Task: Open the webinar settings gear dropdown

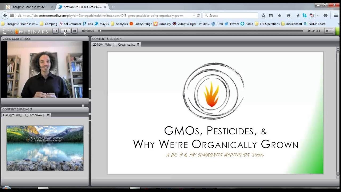Action: (x=329, y=31)
